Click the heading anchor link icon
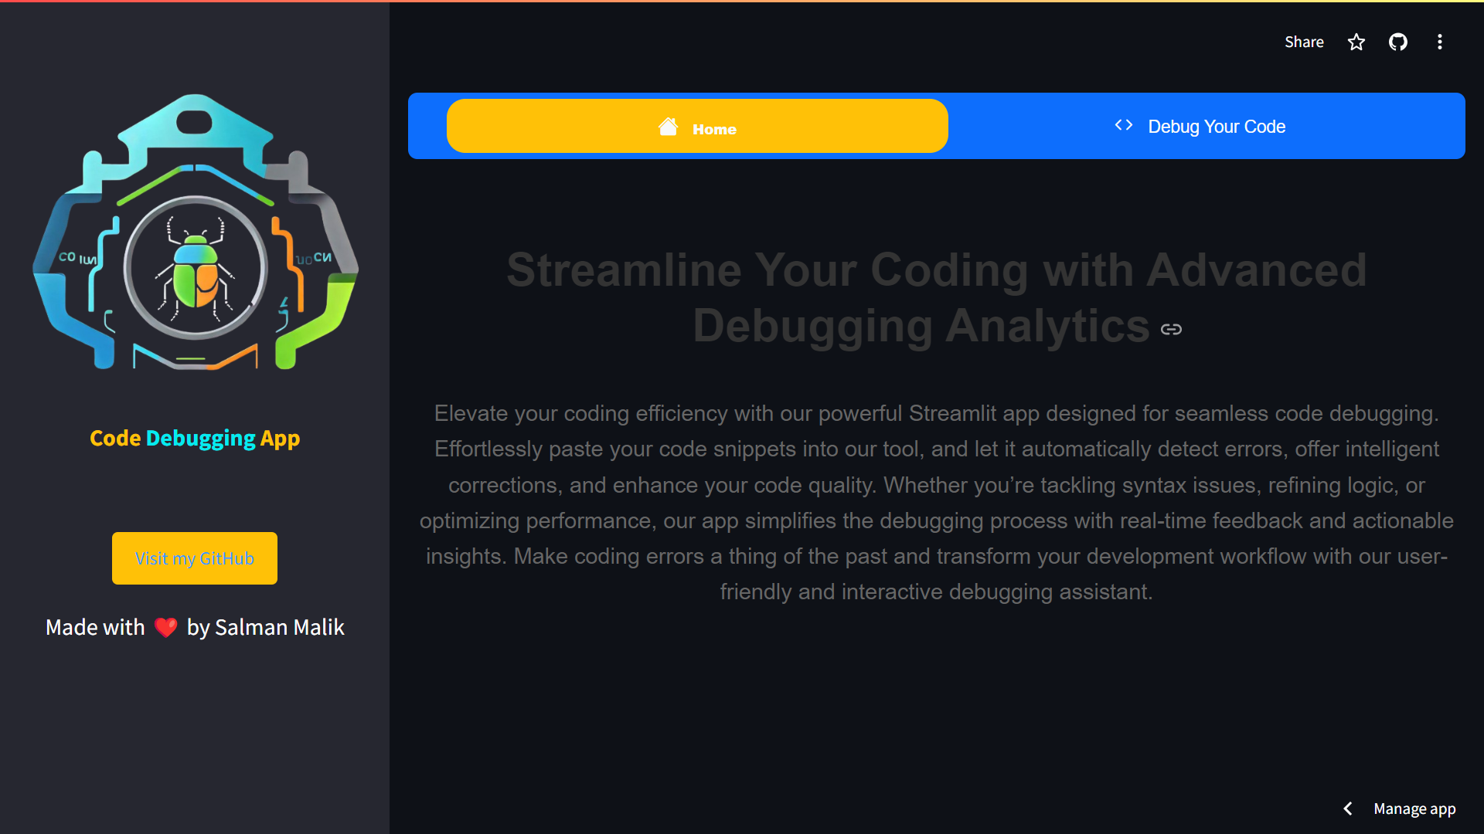The image size is (1484, 834). click(x=1171, y=330)
